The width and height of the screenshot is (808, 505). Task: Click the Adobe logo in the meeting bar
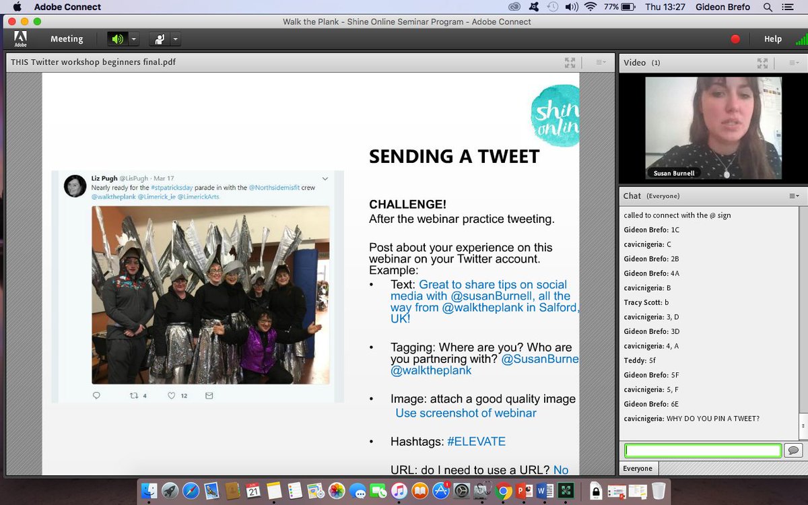20,39
